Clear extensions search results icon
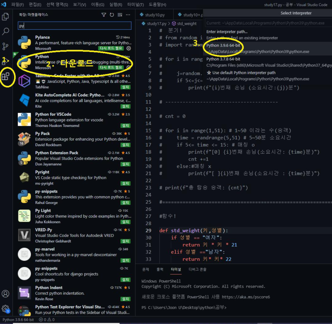Viewport: 332px width, 324px height. coord(120,15)
